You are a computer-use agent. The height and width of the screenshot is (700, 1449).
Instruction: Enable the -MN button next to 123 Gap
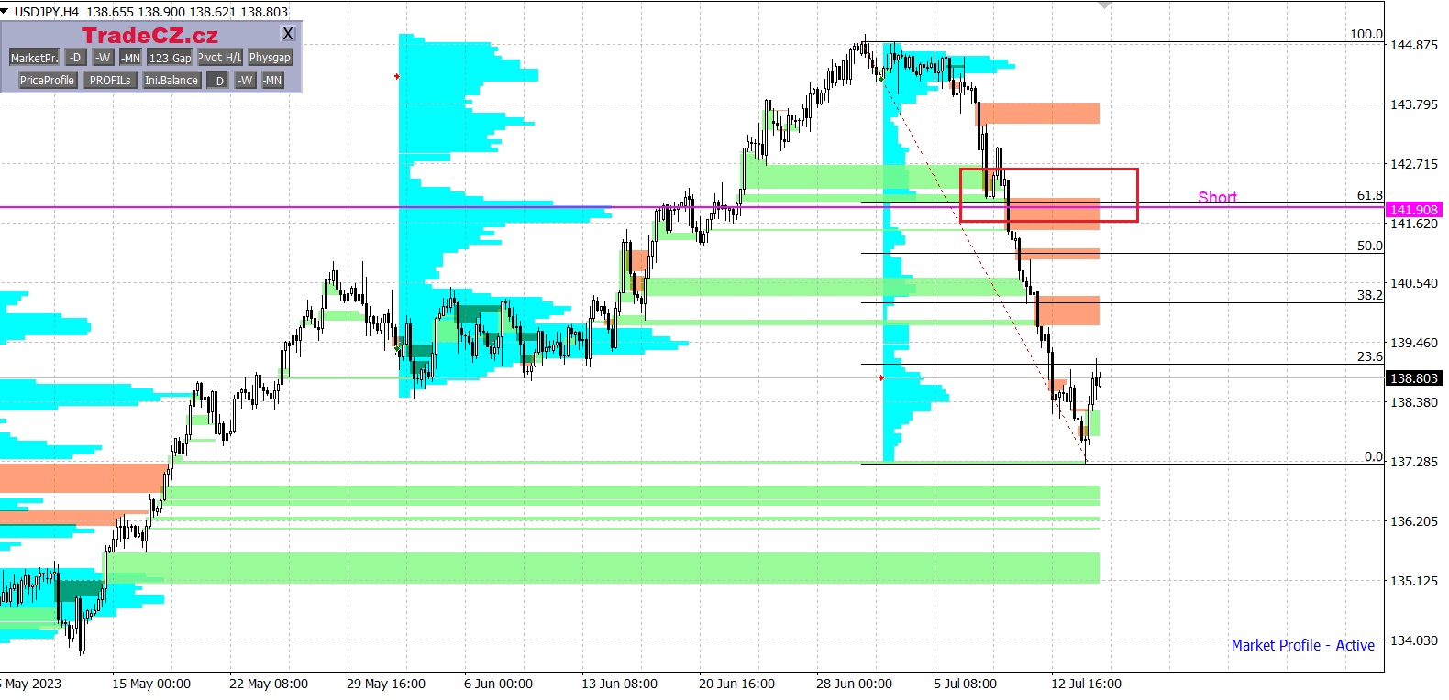coord(131,58)
